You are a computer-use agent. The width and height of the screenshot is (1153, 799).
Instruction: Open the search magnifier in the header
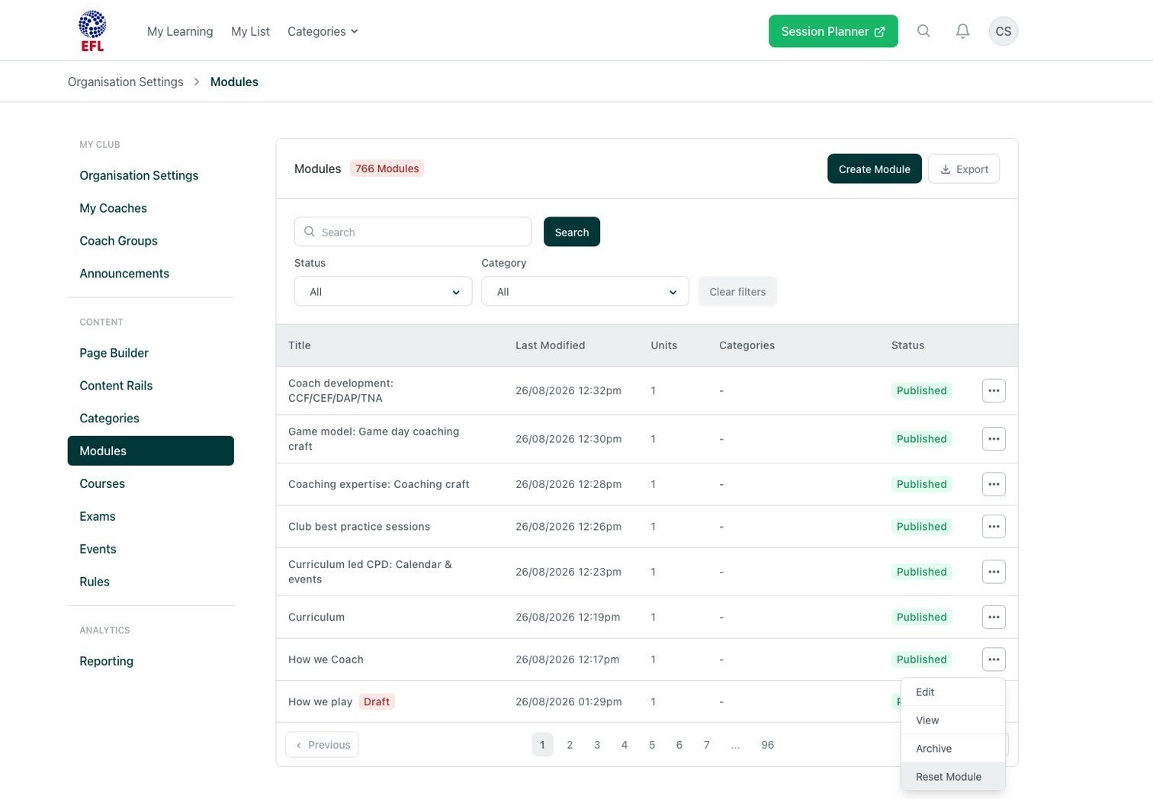(x=923, y=31)
